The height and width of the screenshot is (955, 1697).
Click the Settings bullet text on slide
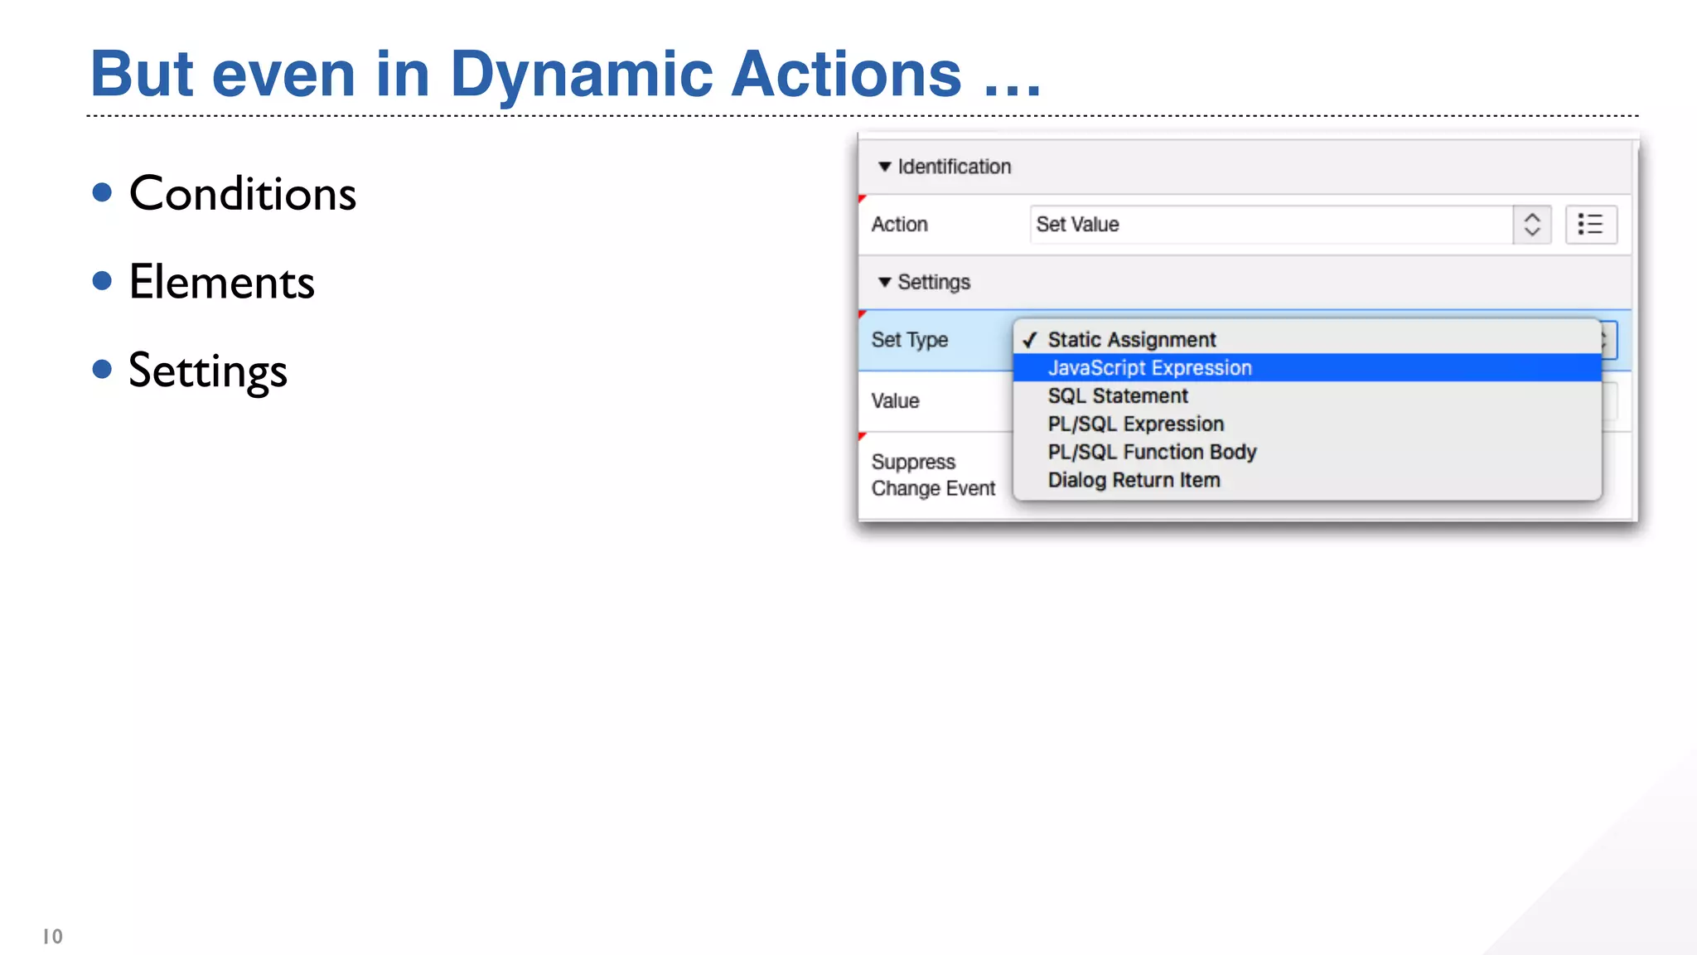pyautogui.click(x=208, y=371)
